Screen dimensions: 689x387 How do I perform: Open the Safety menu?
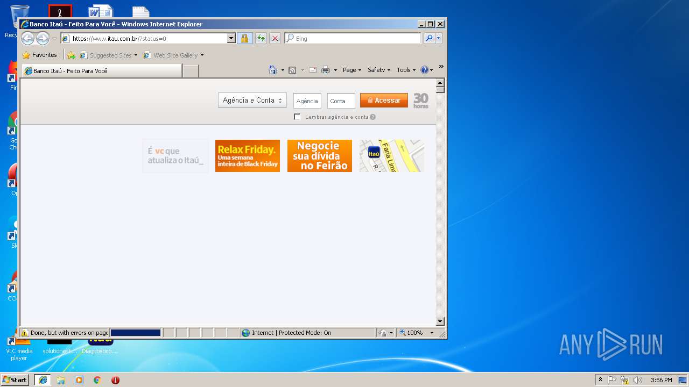[379, 70]
